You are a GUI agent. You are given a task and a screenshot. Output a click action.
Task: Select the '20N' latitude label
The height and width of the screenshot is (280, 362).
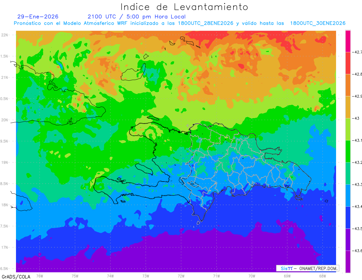(5, 120)
